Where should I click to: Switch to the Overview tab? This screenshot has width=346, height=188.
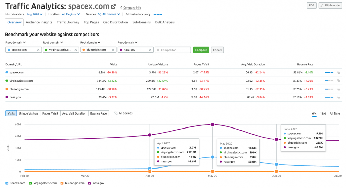pos(14,22)
